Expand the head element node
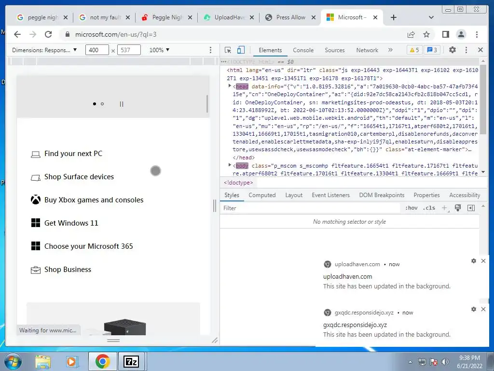The height and width of the screenshot is (371, 494). 230,86
